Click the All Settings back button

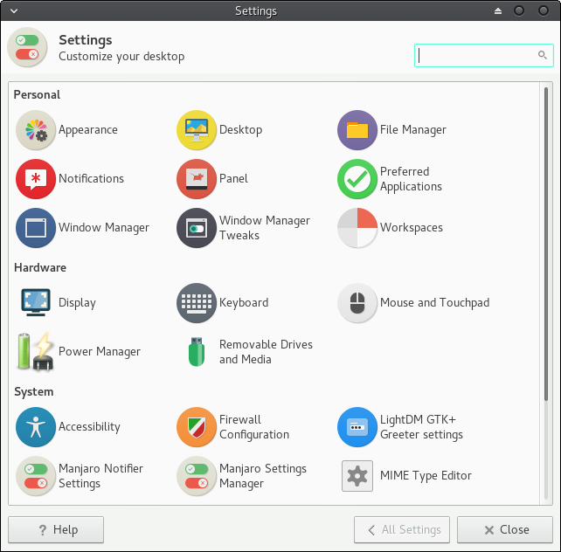402,529
